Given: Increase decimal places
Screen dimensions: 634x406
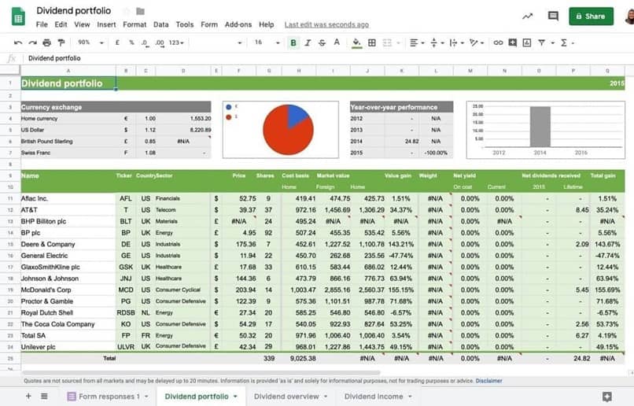Looking at the screenshot, I should tap(160, 42).
